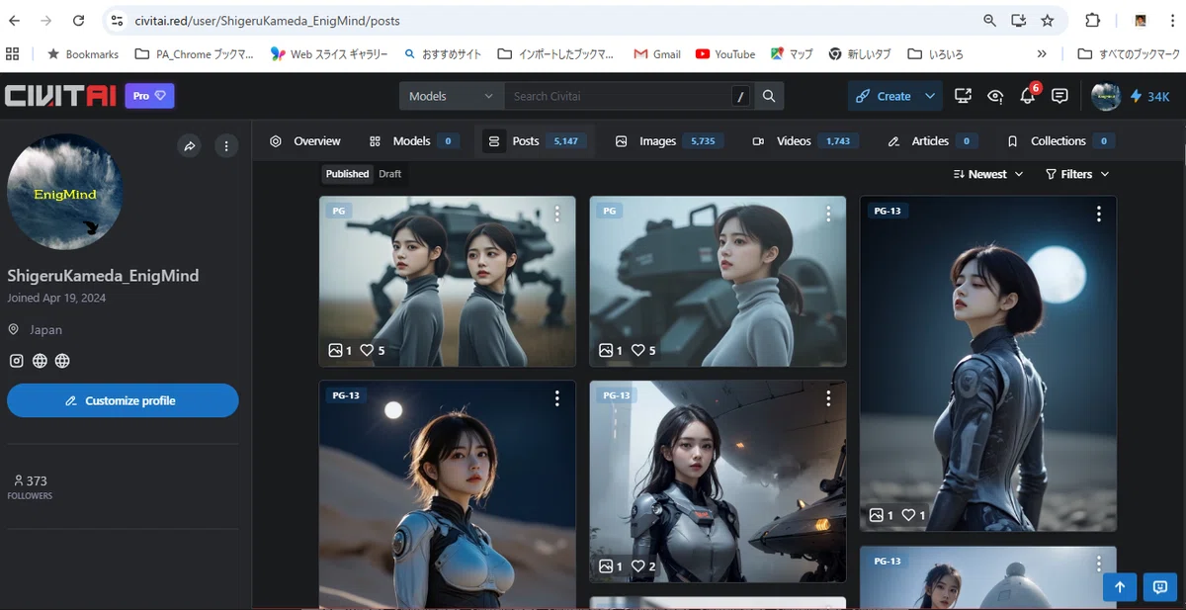Click the 34K buzz balance
Screen dimensions: 1186x610
[x=1149, y=96]
